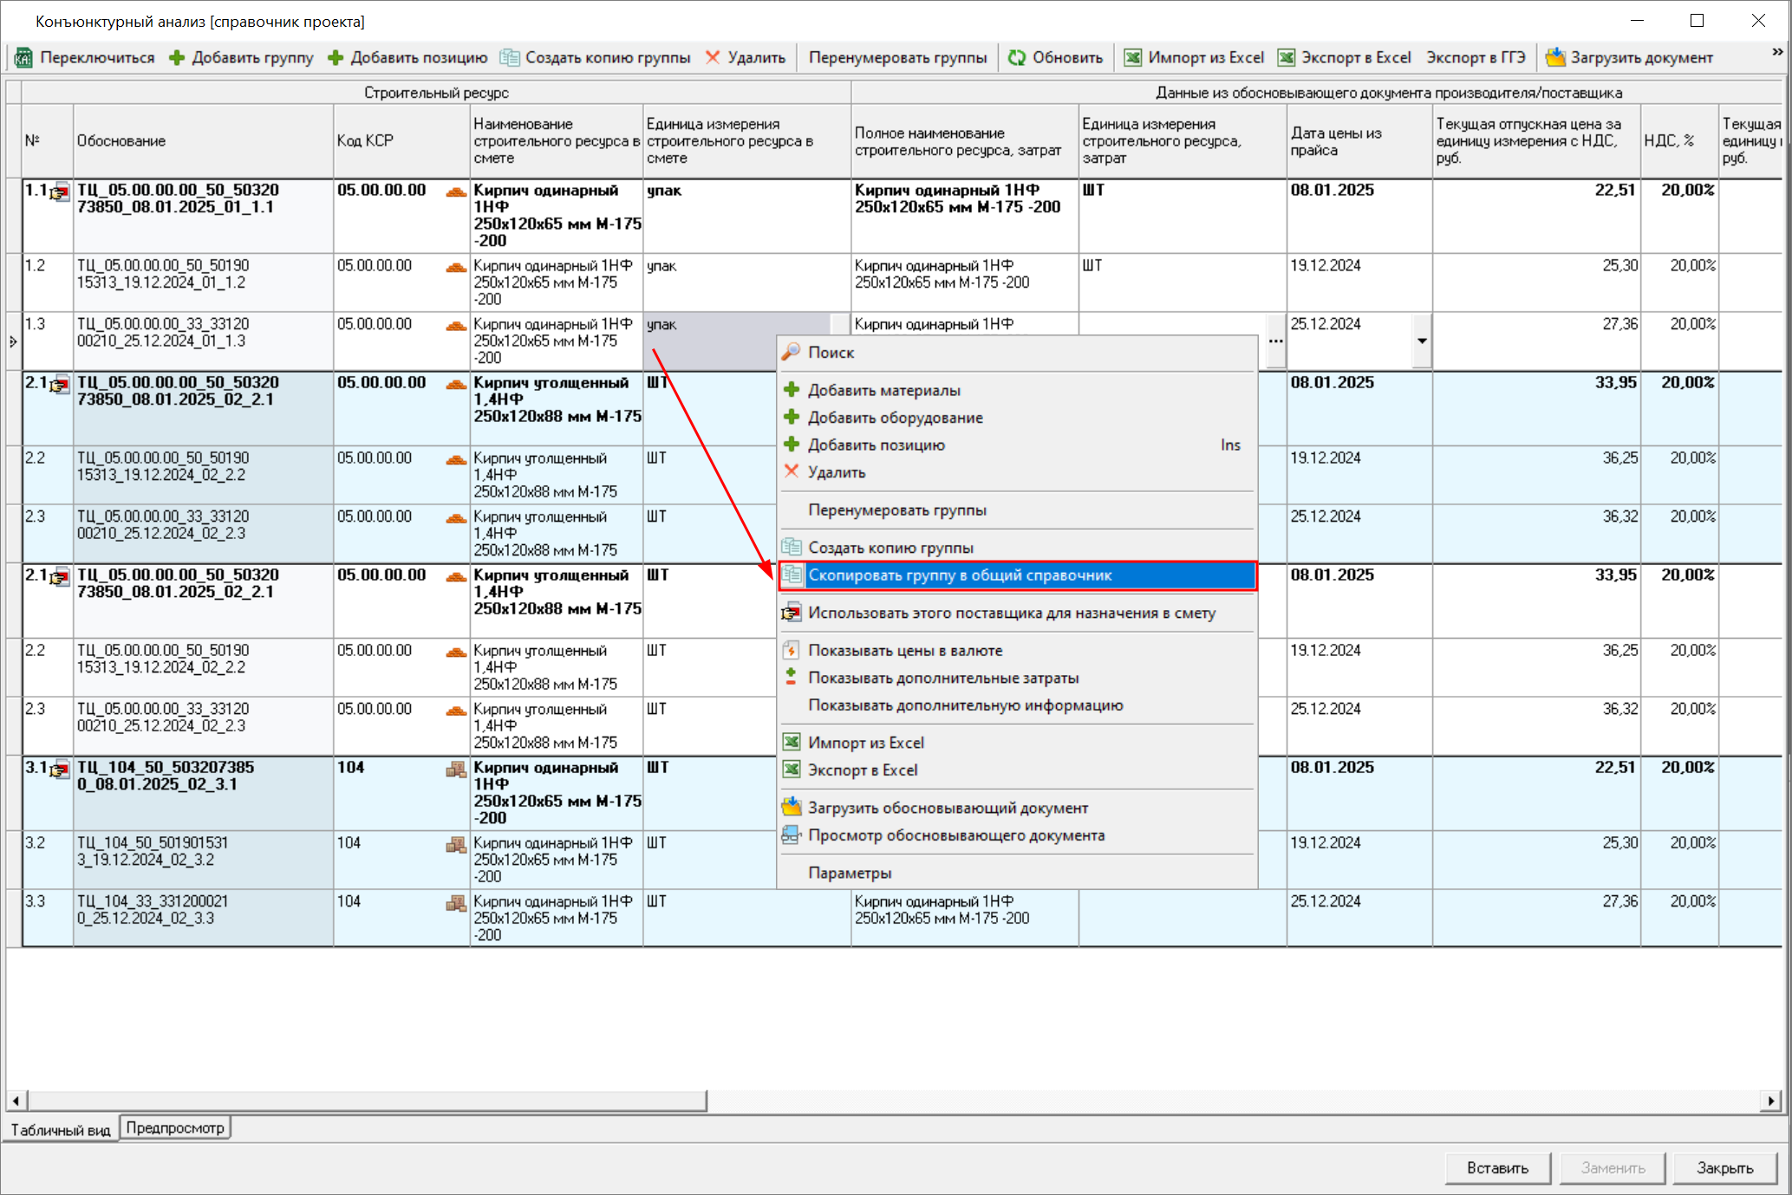The height and width of the screenshot is (1195, 1792).
Task: Select Использовать этого поставщика для назначения в смету
Action: coord(1017,614)
